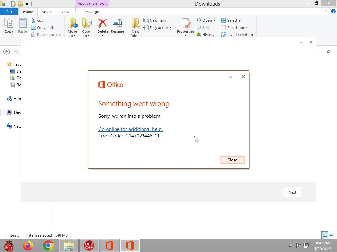This screenshot has height=252, width=337.
Task: Open the File menu in Explorer
Action: coord(9,11)
